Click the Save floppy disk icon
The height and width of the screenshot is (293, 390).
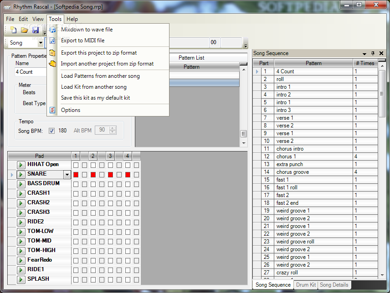pyautogui.click(x=36, y=30)
